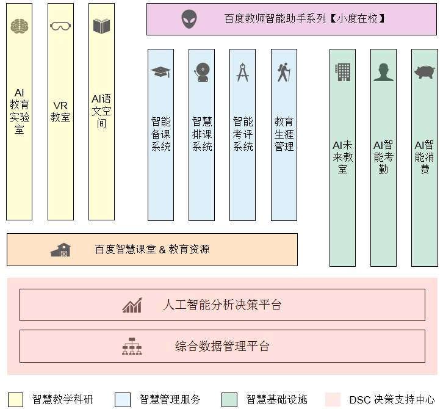This screenshot has height=409, width=443.
Task: Select the 智慧管理服务 legend text
Action: (170, 399)
